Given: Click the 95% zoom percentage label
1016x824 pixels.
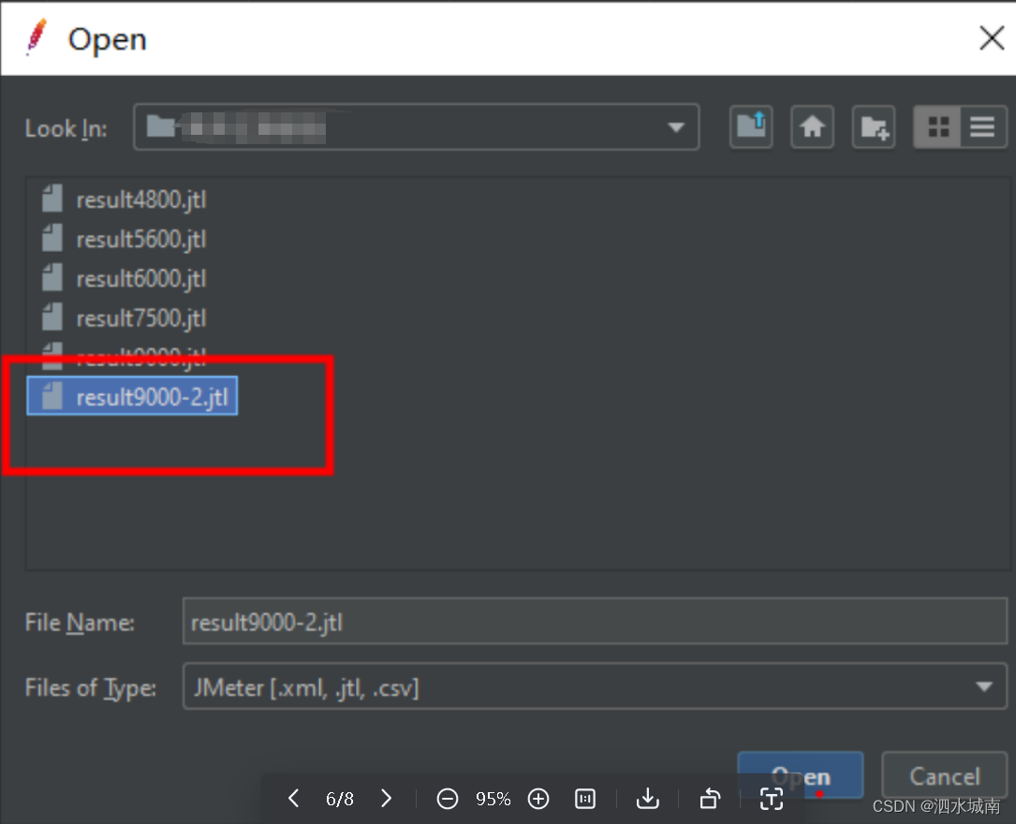Looking at the screenshot, I should pyautogui.click(x=493, y=799).
